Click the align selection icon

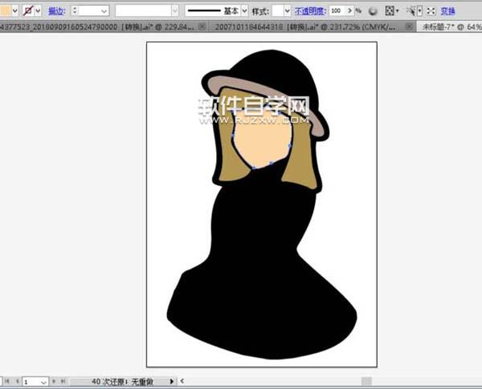click(390, 11)
